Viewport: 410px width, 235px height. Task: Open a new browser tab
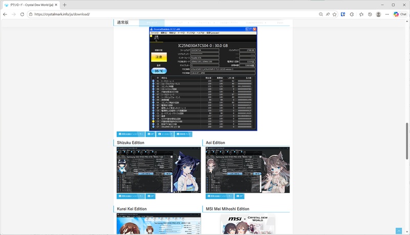65,5
